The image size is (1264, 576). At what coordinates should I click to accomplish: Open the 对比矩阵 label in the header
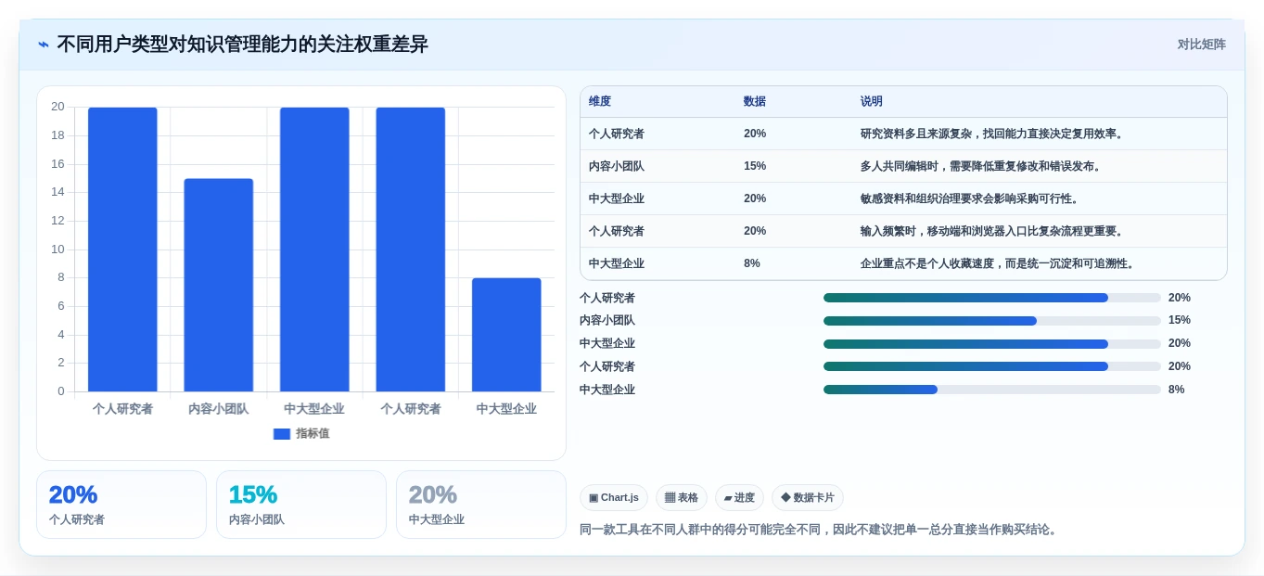[x=1202, y=45]
